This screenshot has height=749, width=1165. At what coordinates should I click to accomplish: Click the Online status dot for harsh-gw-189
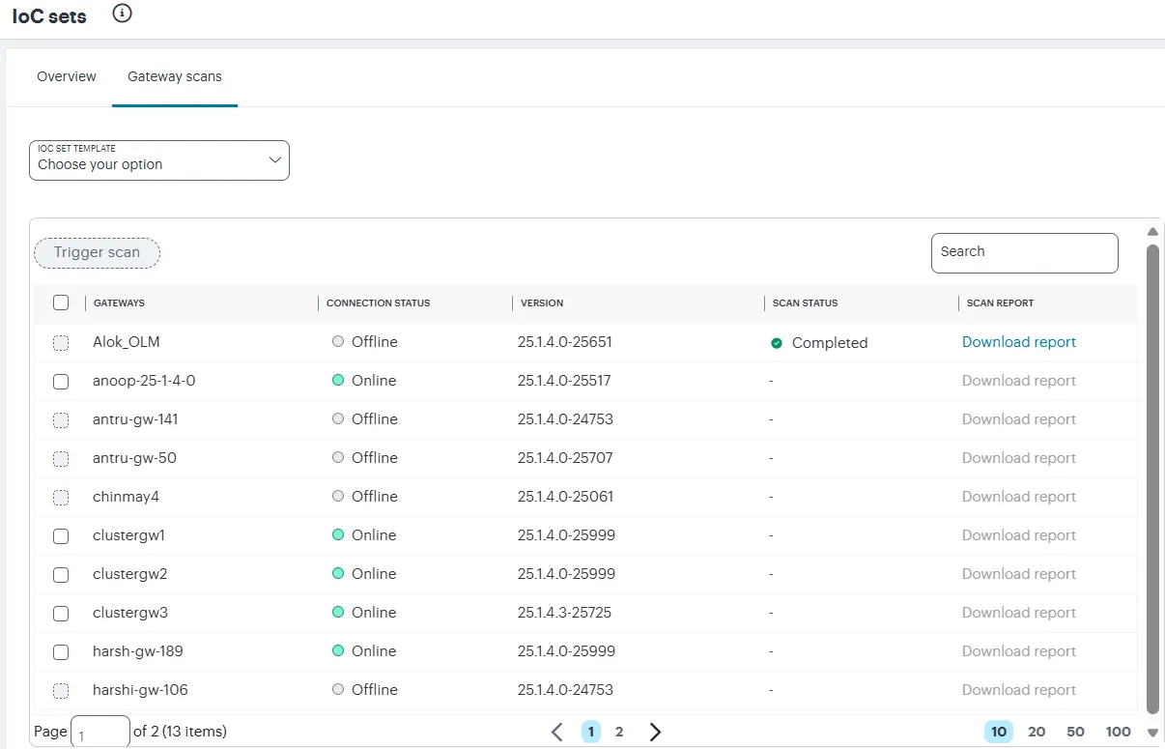(338, 650)
